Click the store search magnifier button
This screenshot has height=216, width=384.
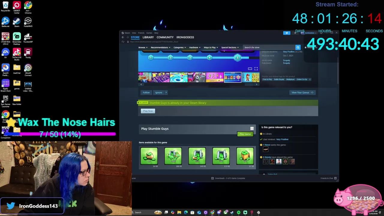(298, 47)
